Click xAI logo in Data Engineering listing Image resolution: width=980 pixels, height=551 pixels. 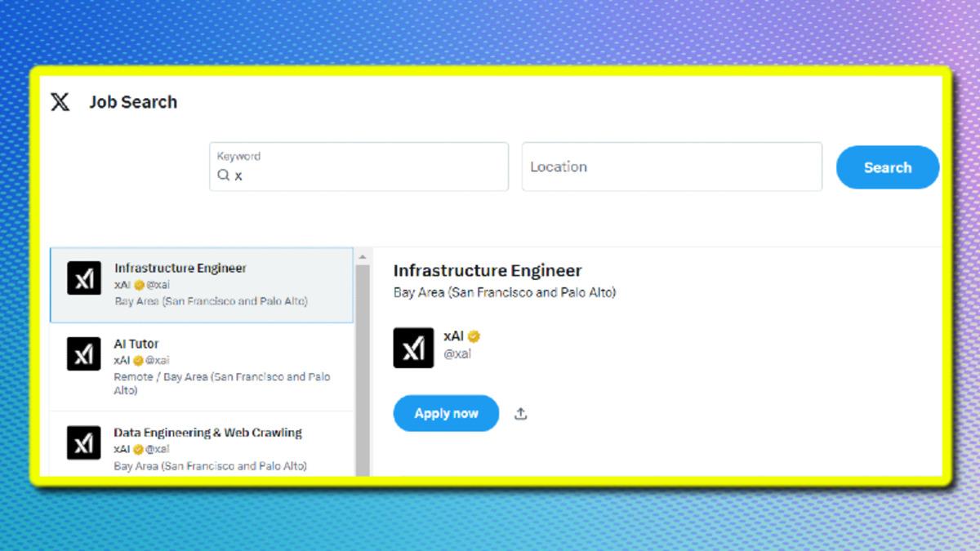[84, 442]
